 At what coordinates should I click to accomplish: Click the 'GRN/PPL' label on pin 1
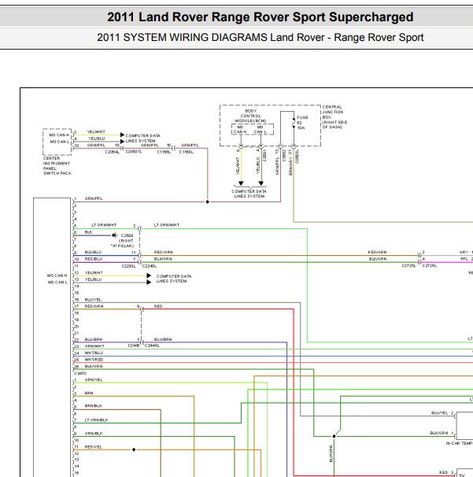click(94, 198)
